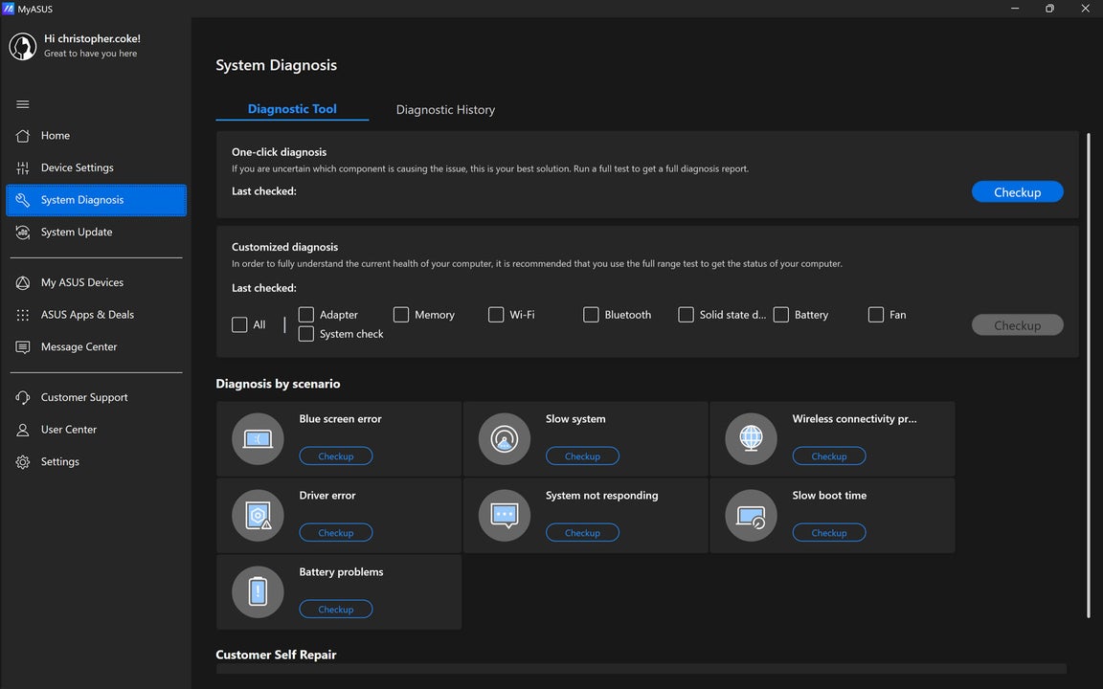Click the Driver error icon
Viewport: 1103px width, 689px height.
(258, 516)
